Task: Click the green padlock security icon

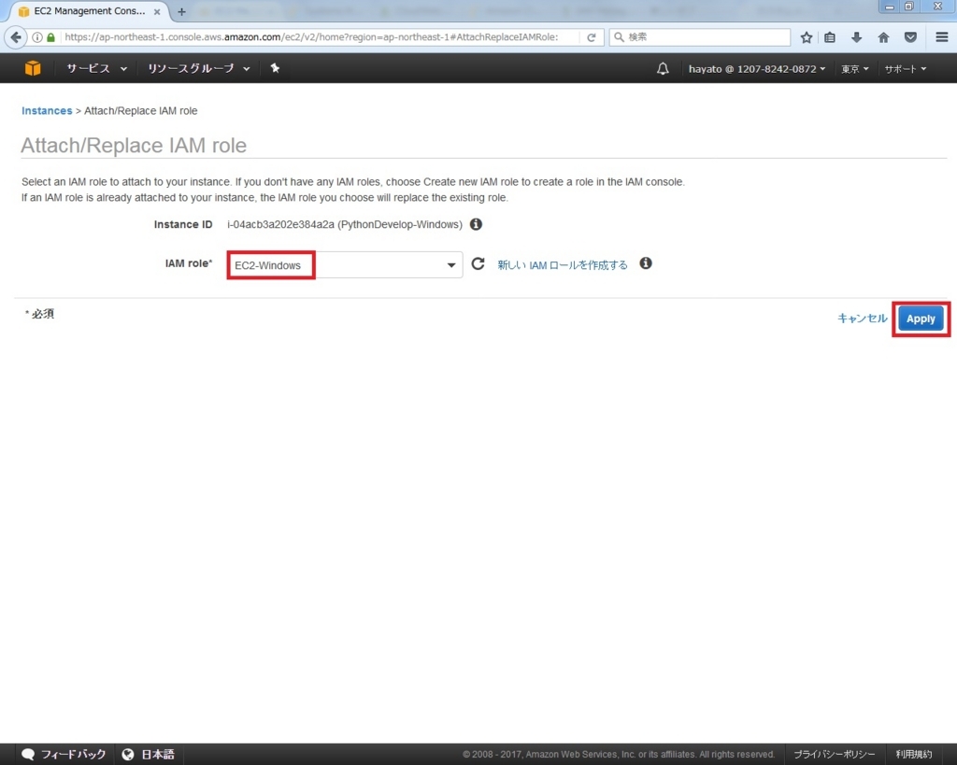Action: point(51,37)
